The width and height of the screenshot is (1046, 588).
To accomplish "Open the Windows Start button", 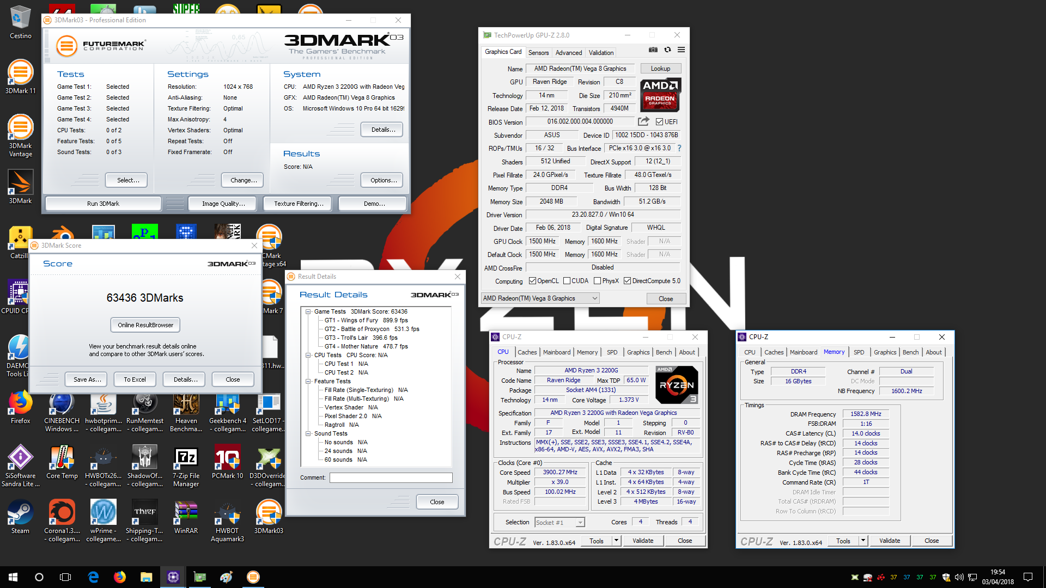I will click(x=13, y=577).
